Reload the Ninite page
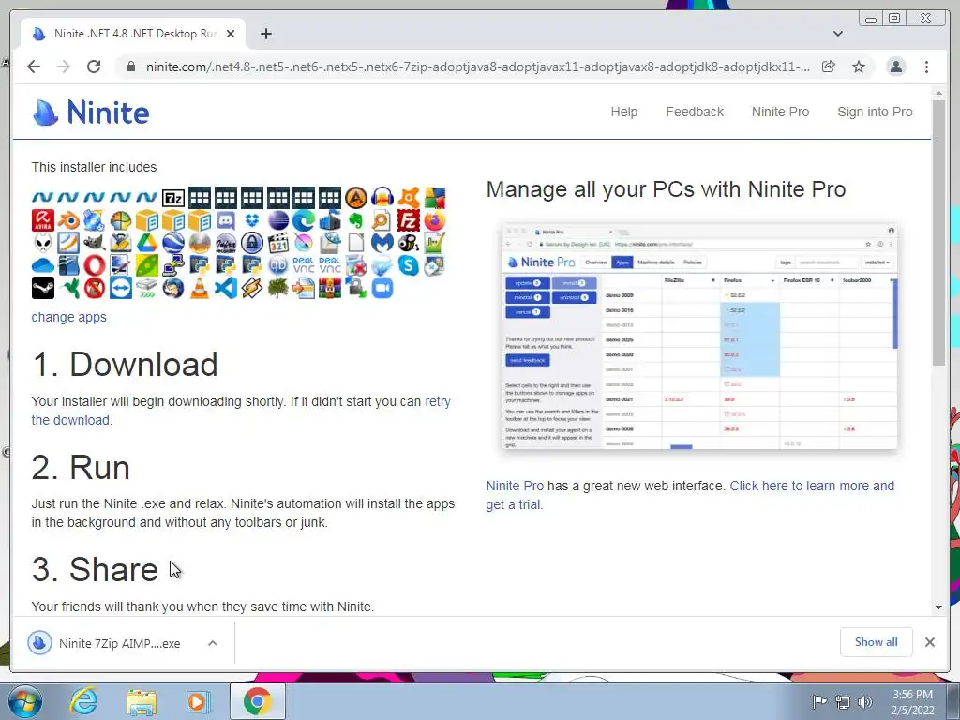The width and height of the screenshot is (960, 720). 94,67
